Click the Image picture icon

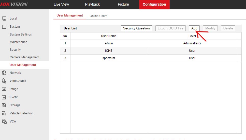(4, 89)
